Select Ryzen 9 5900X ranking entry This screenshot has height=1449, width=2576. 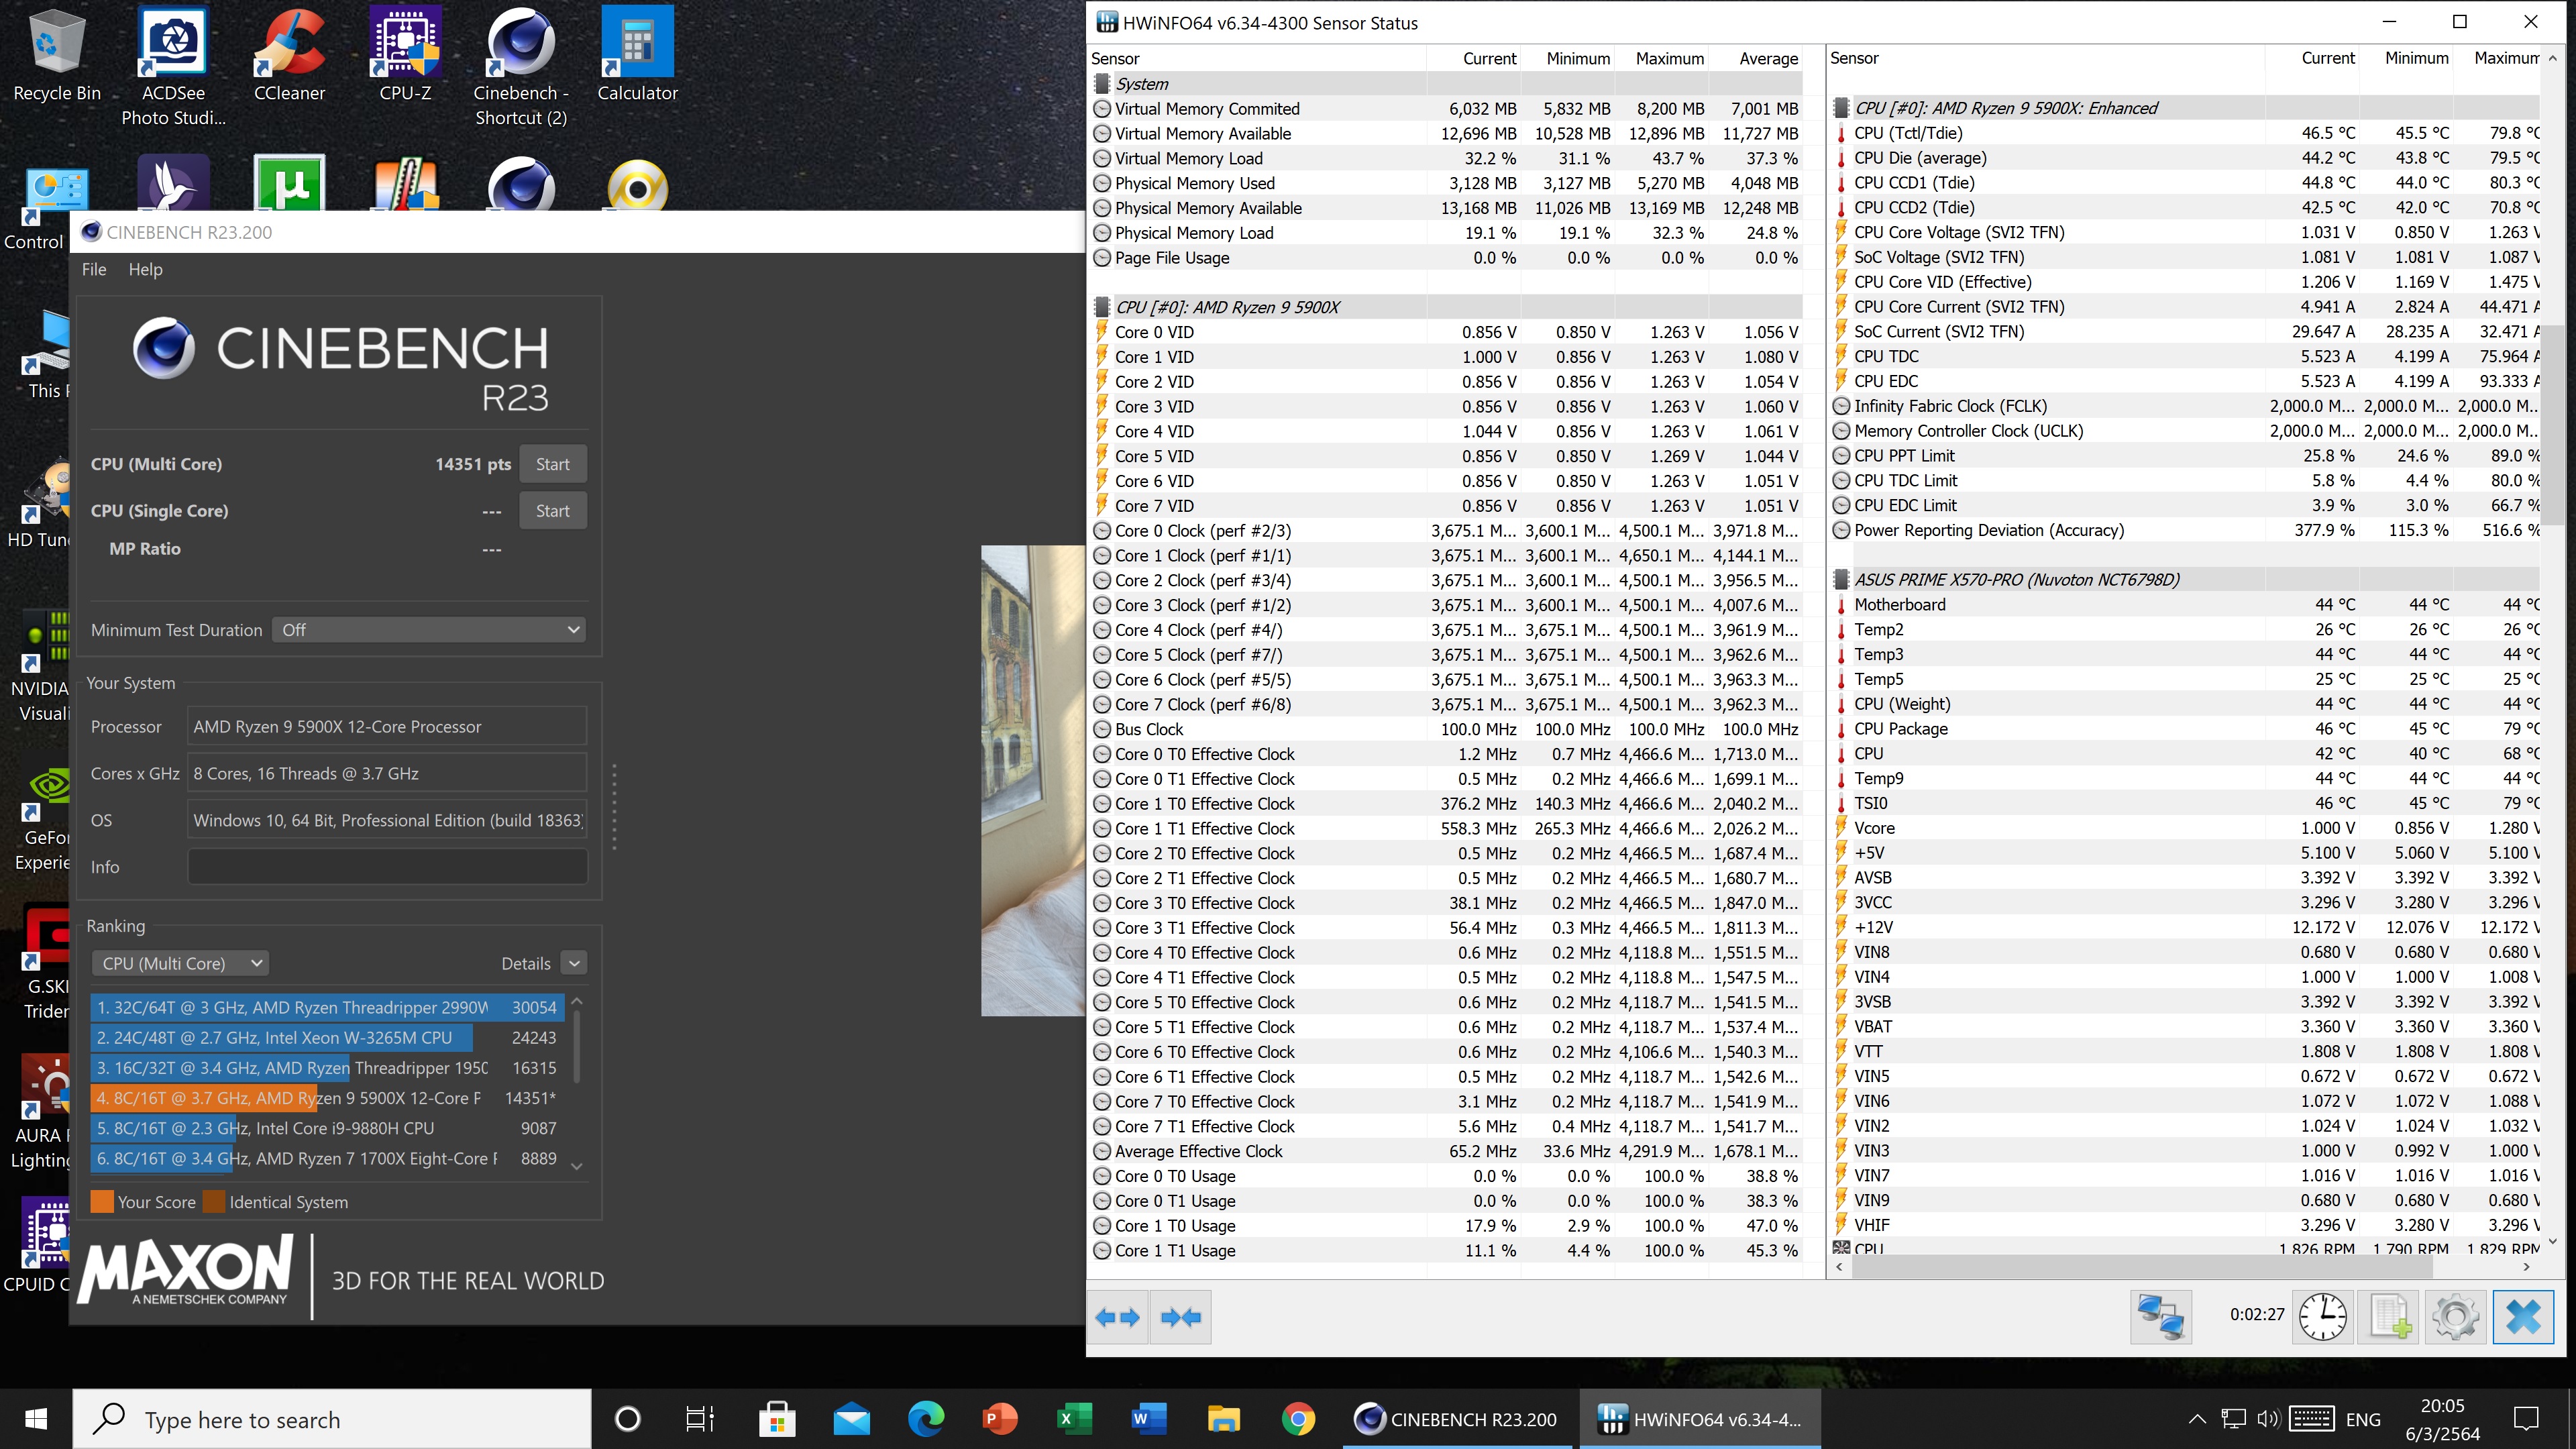tap(328, 1098)
